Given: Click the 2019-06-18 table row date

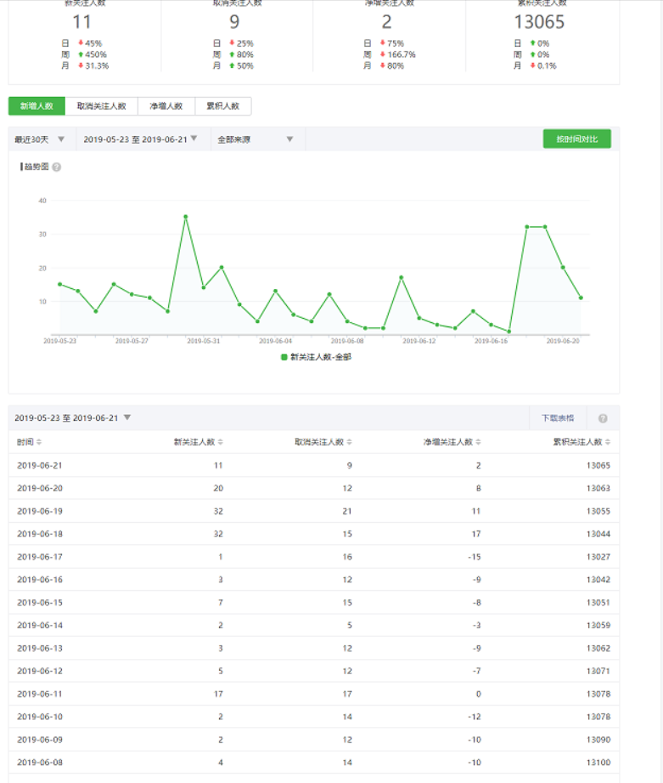Looking at the screenshot, I should pos(40,534).
